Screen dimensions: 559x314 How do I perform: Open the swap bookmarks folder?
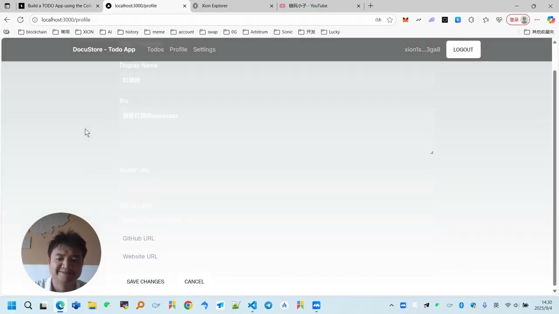point(209,32)
